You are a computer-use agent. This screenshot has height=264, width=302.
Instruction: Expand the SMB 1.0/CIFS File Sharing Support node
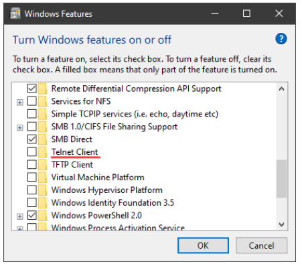[x=20, y=128]
